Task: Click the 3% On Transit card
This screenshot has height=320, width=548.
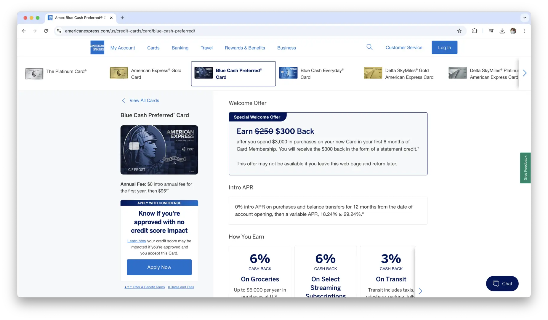Action: (388, 272)
